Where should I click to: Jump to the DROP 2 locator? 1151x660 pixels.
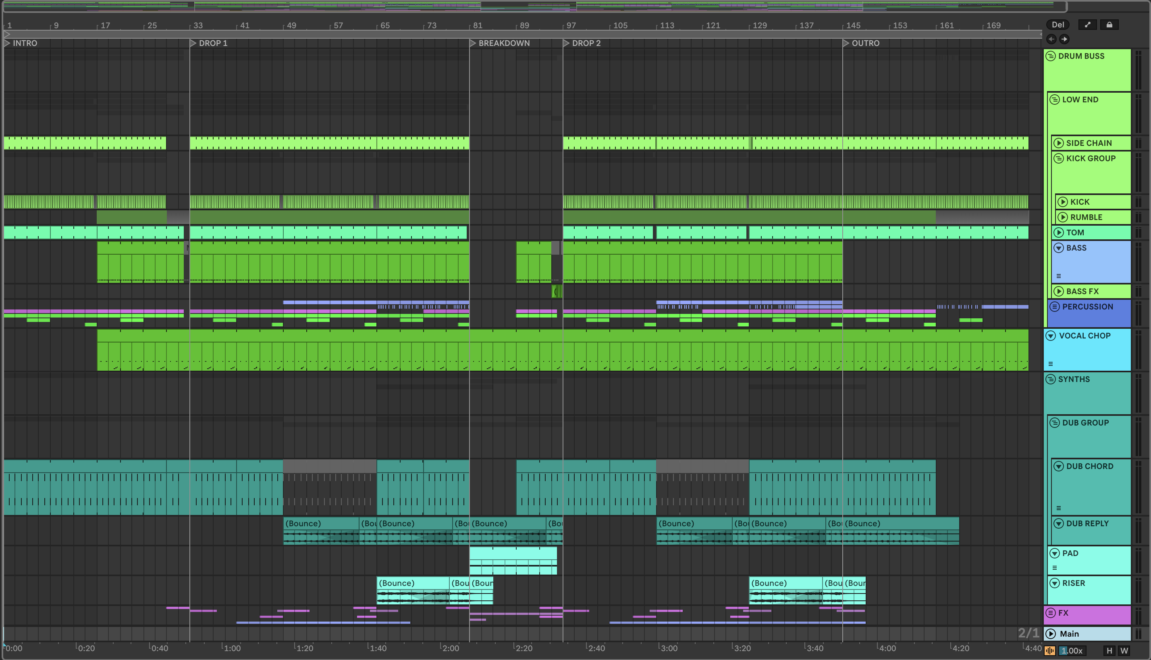point(566,43)
